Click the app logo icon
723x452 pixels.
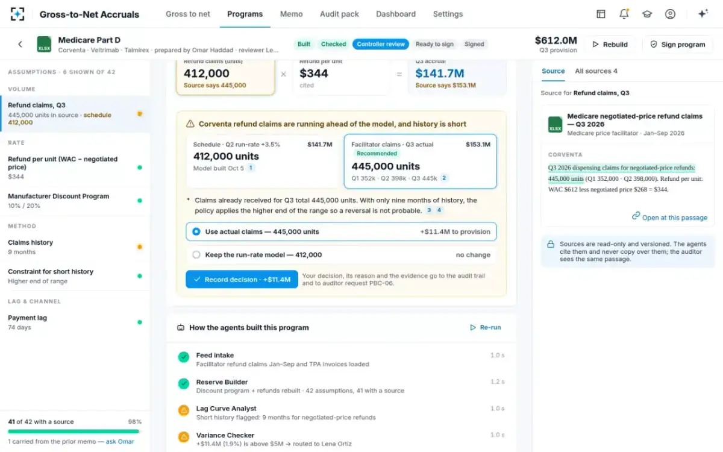[17, 14]
